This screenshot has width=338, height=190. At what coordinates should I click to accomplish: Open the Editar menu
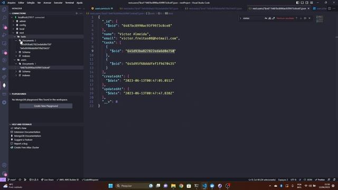click(21, 3)
